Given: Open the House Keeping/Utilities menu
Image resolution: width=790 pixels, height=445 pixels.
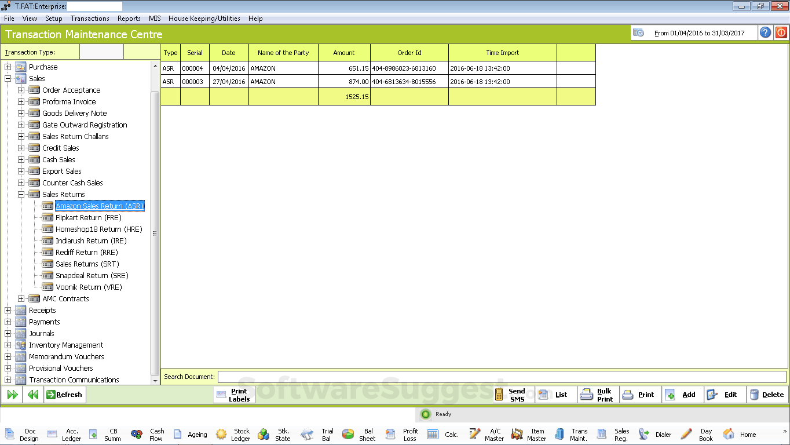Looking at the screenshot, I should (x=204, y=18).
